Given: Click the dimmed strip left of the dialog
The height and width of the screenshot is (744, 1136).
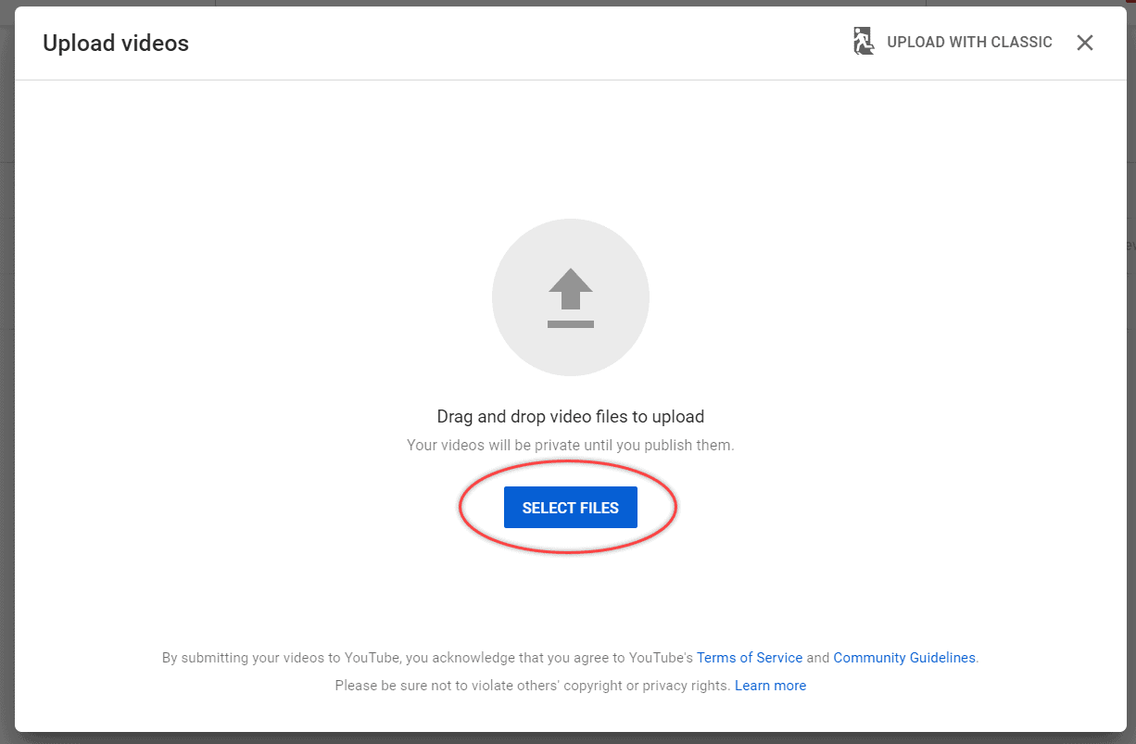Looking at the screenshot, I should [6, 371].
